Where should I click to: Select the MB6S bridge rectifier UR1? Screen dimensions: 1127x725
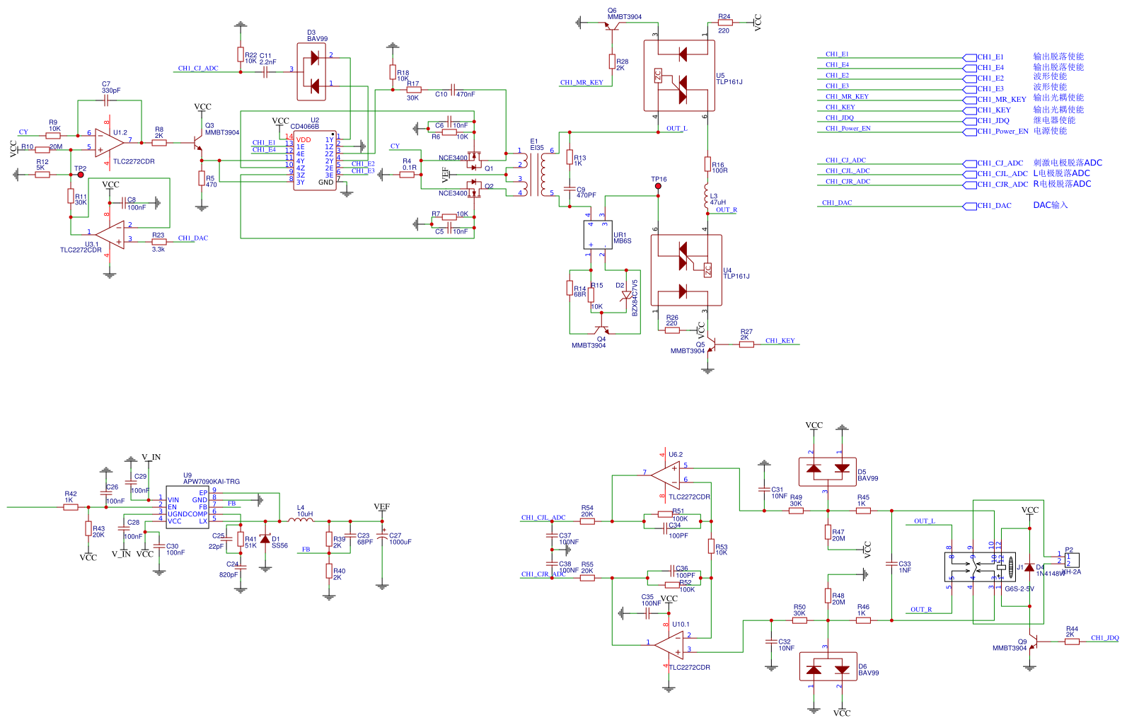598,235
